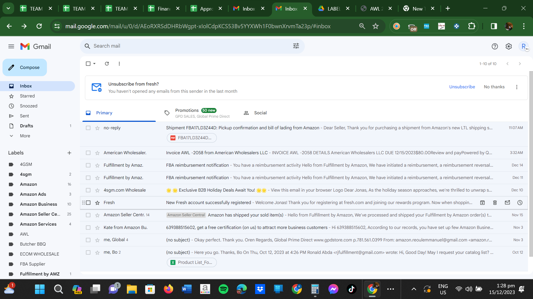This screenshot has height=299, width=533.
Task: Star the 4sgm.com Wholesale email
Action: pos(97,190)
